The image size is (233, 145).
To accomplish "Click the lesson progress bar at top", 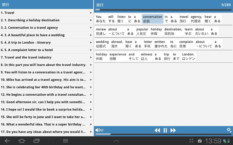I will coord(163,10).
